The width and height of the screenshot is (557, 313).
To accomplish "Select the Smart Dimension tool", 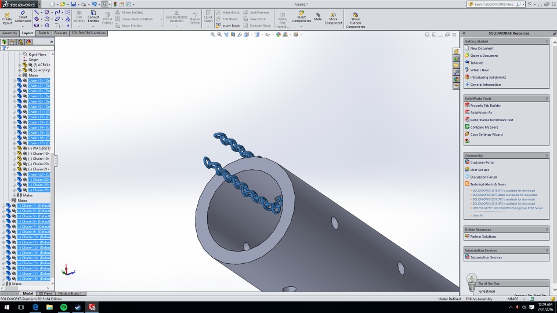I will point(23,17).
